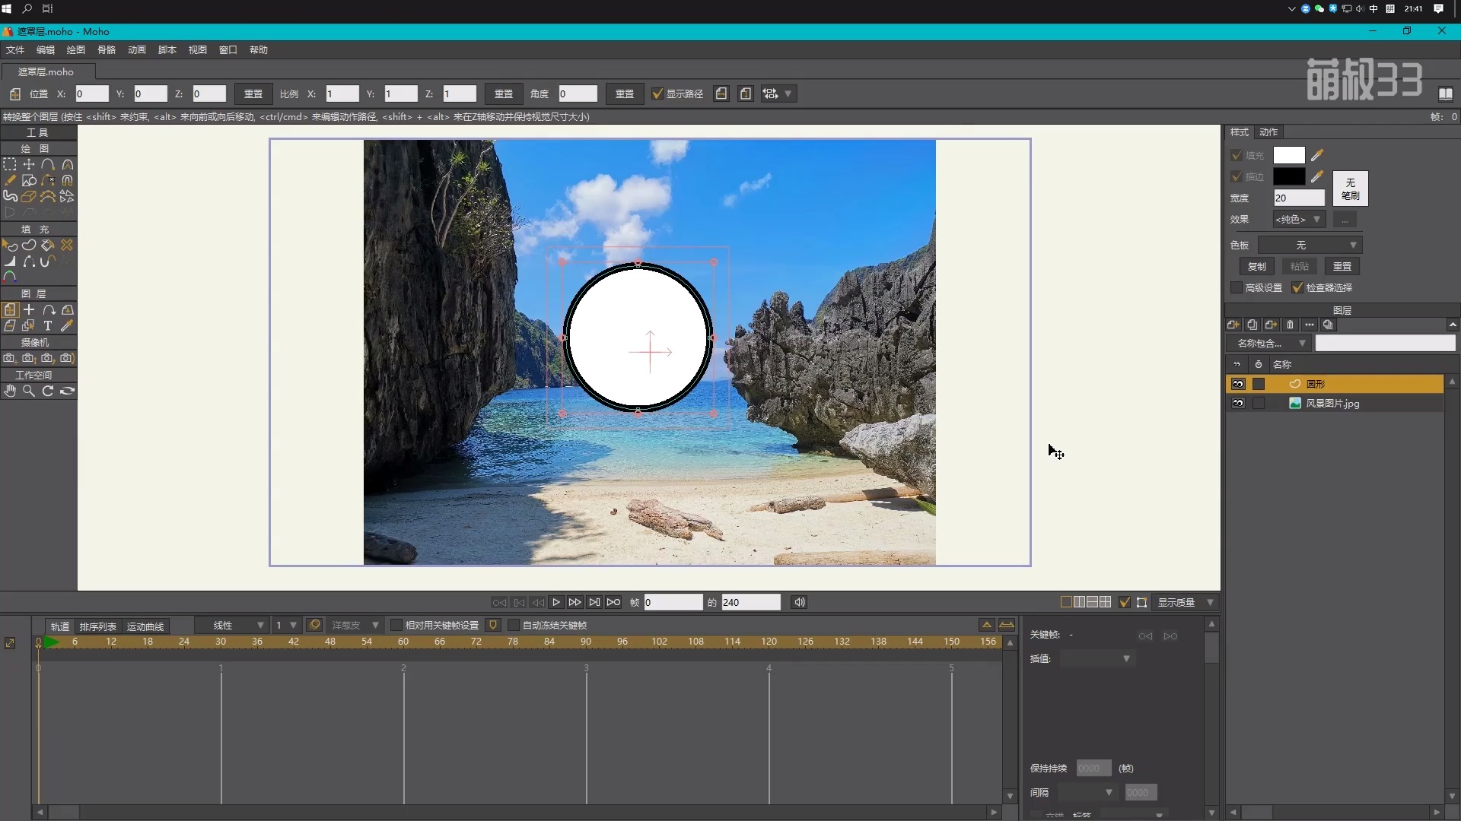Open the 效果 纯色 dropdown

[x=1299, y=219]
